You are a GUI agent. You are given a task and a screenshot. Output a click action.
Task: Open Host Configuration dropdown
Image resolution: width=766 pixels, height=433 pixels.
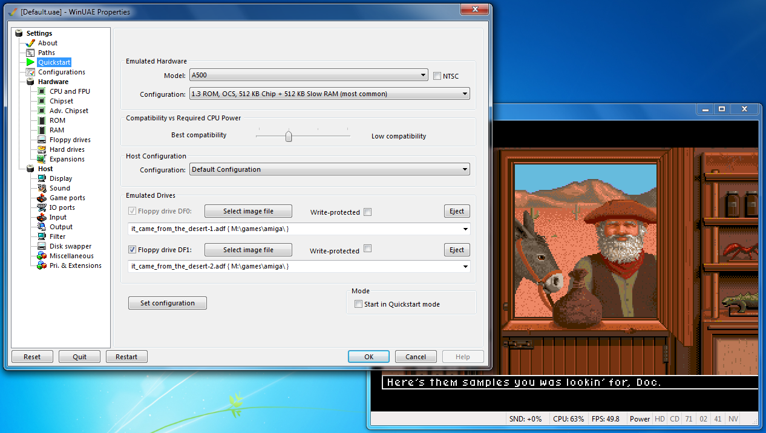(x=330, y=169)
